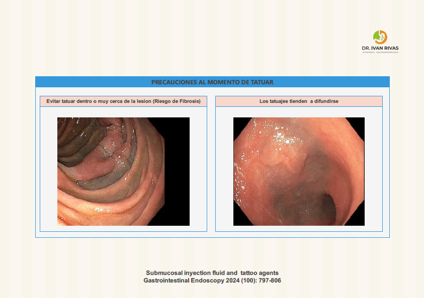This screenshot has height=298, width=424.
Task: Click the word "TATUAR" in the blue header
Action: (x=262, y=82)
